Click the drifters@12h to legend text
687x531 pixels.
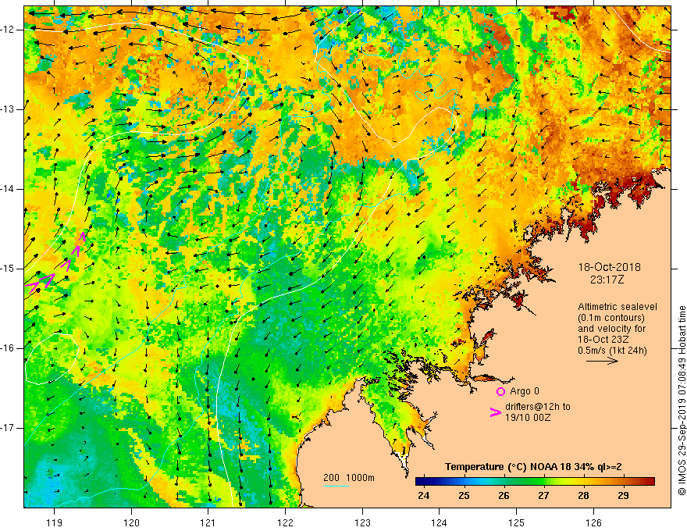click(538, 407)
